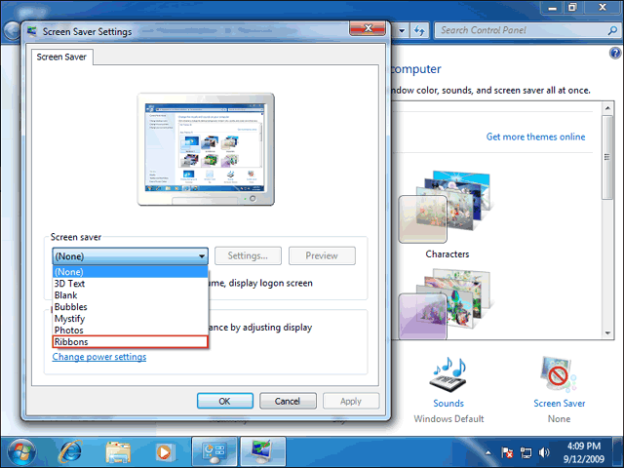Switch to Control Panel taskbar button
The height and width of the screenshot is (468, 624).
tap(214, 452)
